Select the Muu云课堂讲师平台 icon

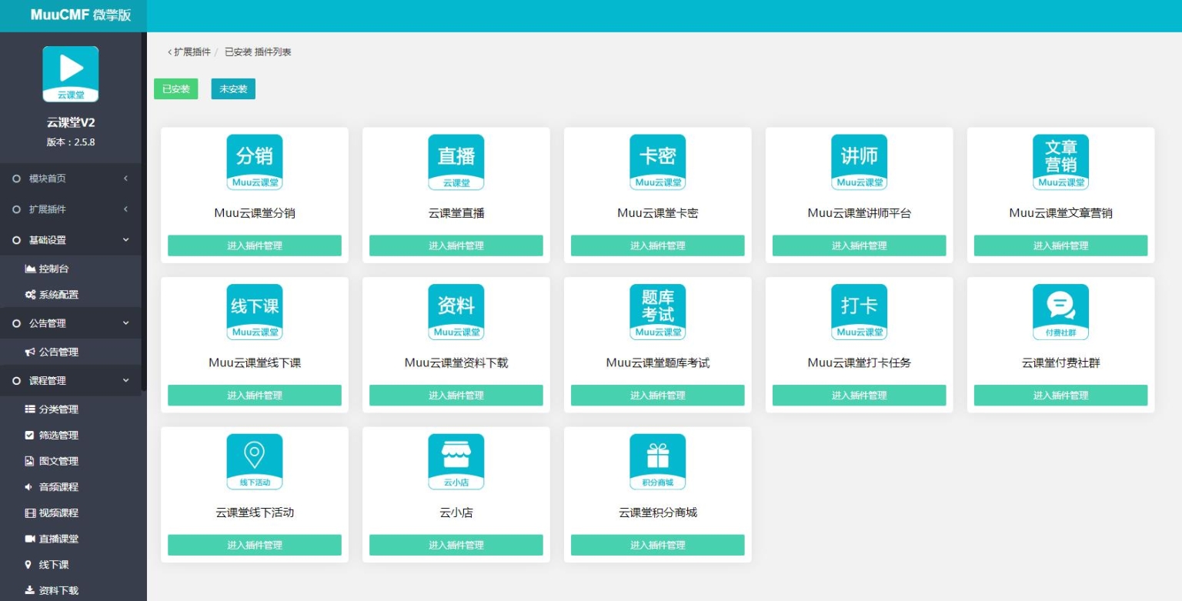click(859, 162)
